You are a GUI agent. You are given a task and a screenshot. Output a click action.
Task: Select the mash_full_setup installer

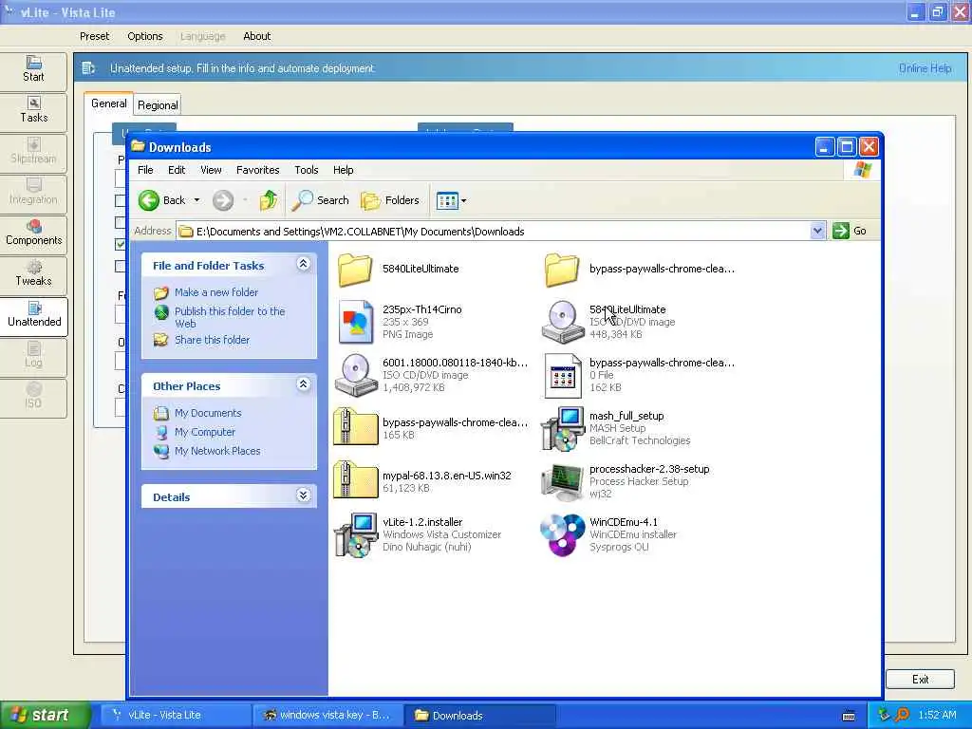tap(562, 428)
